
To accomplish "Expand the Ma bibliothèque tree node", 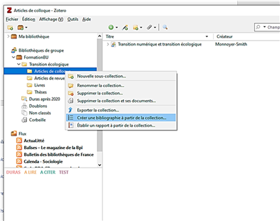I will [x=8, y=37].
